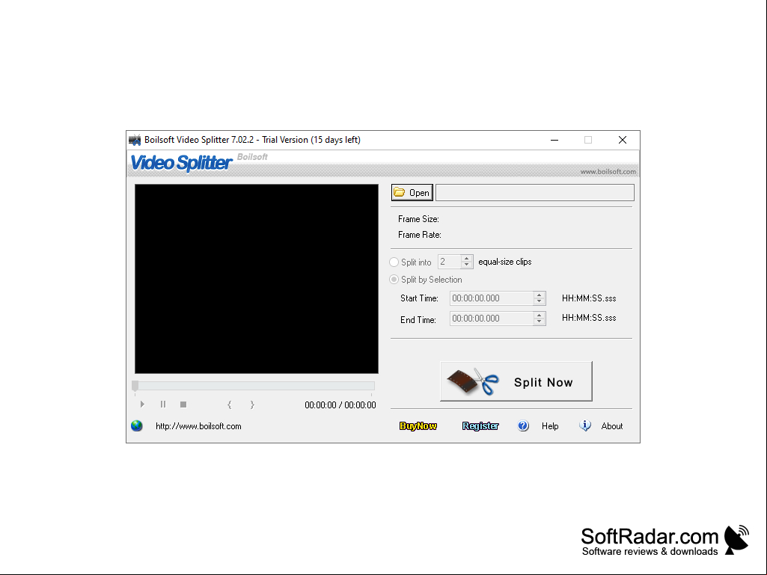Viewport: 767px width, 575px height.
Task: Close the Boilsoft Video Splitter window
Action: (x=623, y=140)
